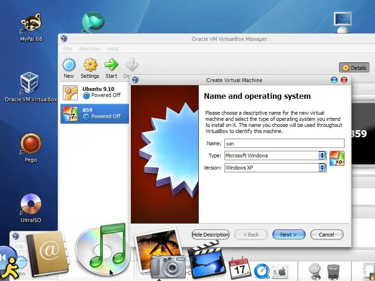Click the "Name and operating system" heading

tap(257, 96)
